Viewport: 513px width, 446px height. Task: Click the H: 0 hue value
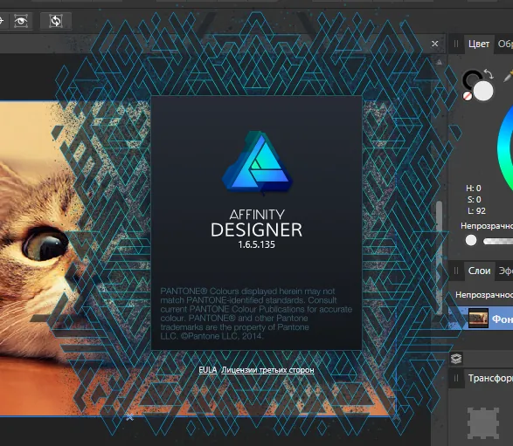click(474, 189)
